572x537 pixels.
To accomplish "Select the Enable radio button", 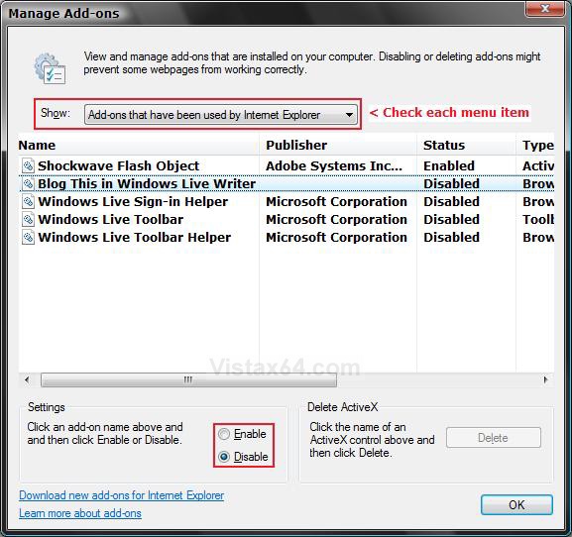I will [x=224, y=434].
